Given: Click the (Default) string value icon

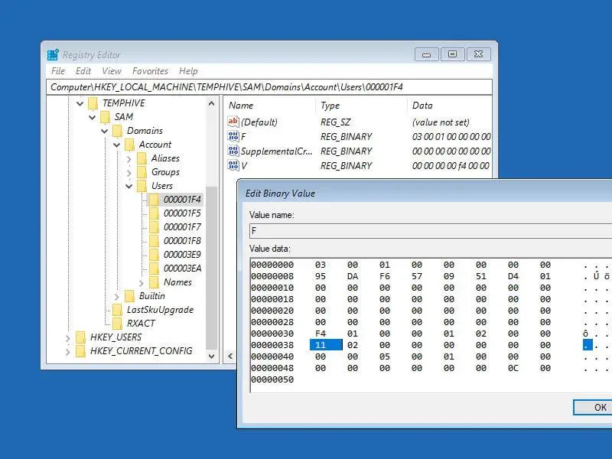Looking at the screenshot, I should click(233, 122).
